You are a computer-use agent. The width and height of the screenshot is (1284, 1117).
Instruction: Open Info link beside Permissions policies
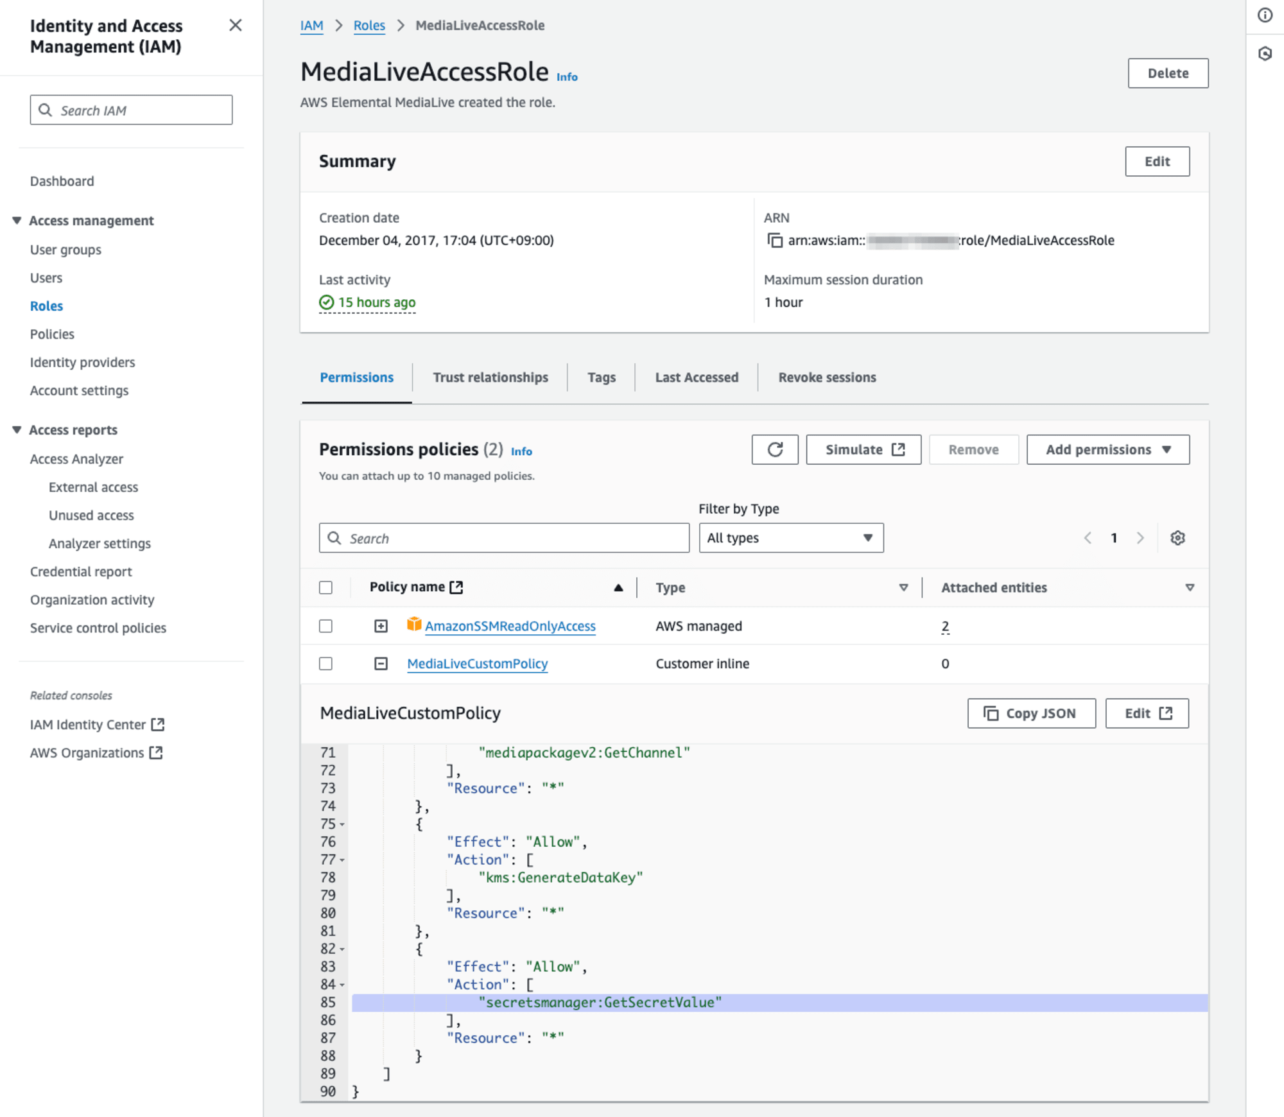[521, 451]
